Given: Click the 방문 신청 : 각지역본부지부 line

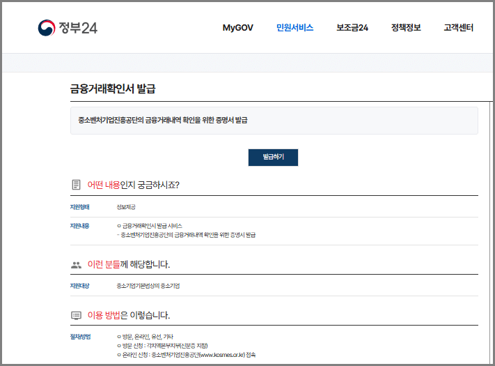Looking at the screenshot, I should 162,346.
